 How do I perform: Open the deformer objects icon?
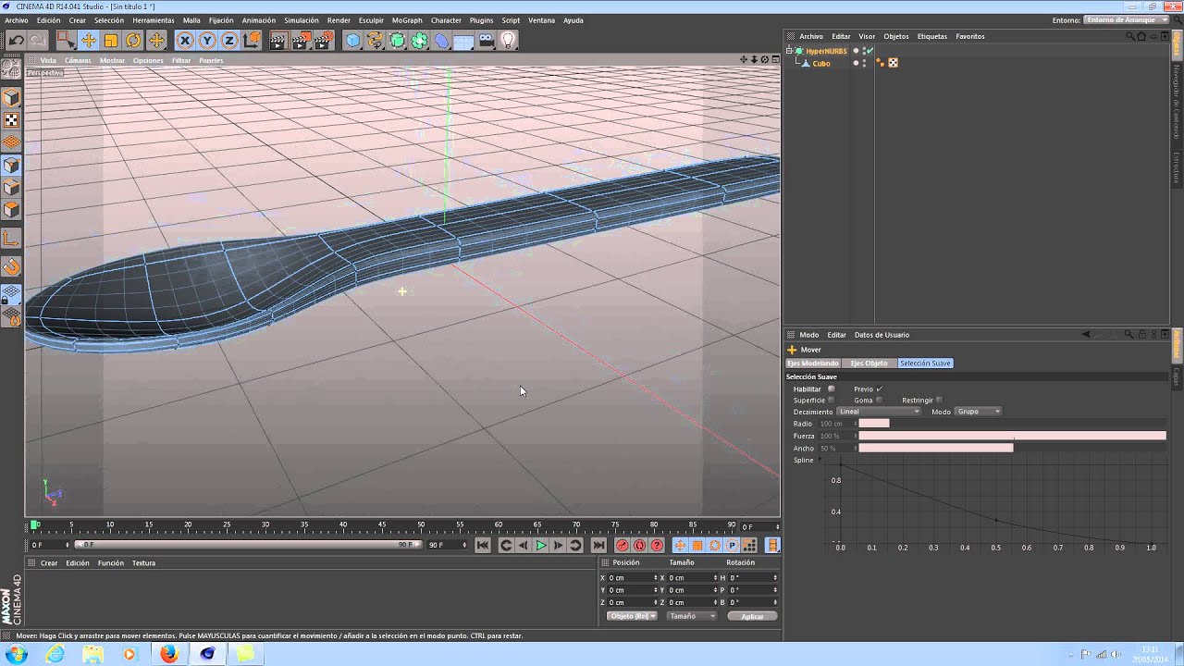(441, 40)
